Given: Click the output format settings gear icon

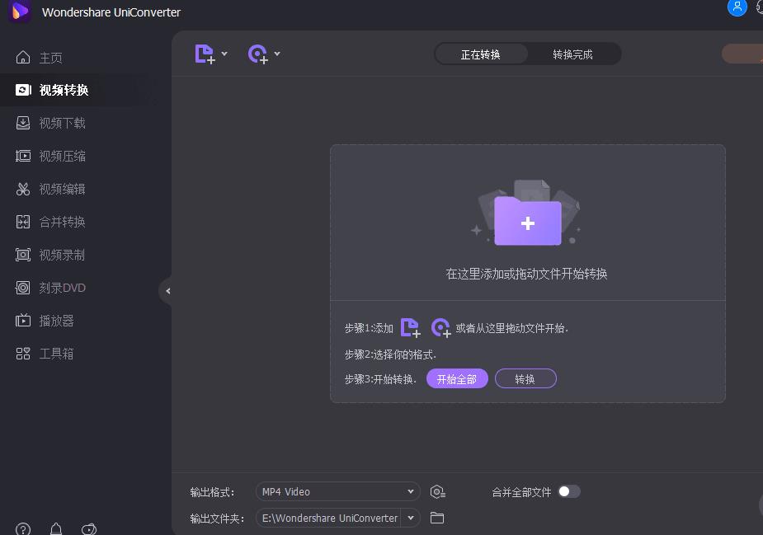Looking at the screenshot, I should coord(437,491).
